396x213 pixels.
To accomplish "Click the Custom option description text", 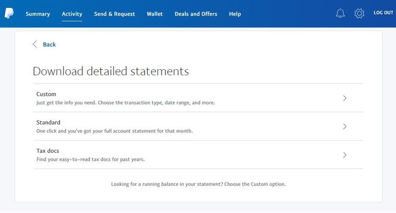I will pos(126,103).
